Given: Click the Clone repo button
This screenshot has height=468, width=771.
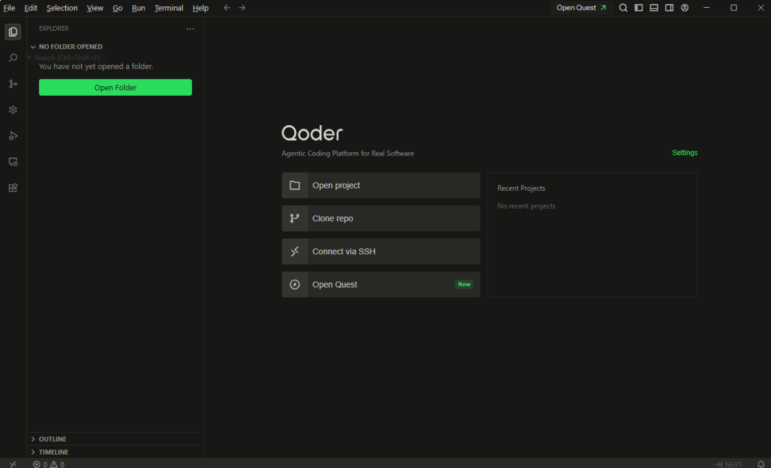Looking at the screenshot, I should 381,218.
